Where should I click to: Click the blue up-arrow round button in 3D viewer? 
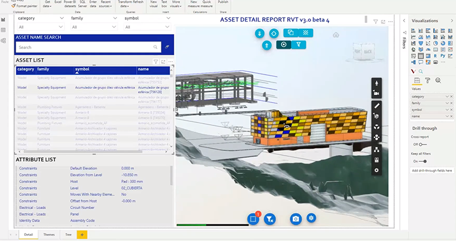coord(267,46)
